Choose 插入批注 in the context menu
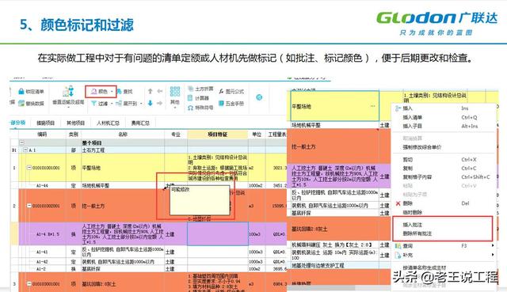This screenshot has height=292, width=507. (x=412, y=225)
